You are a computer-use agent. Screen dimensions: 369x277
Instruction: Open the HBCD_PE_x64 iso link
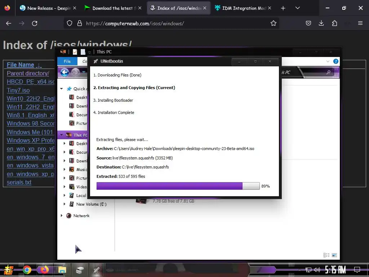pyautogui.click(x=31, y=82)
